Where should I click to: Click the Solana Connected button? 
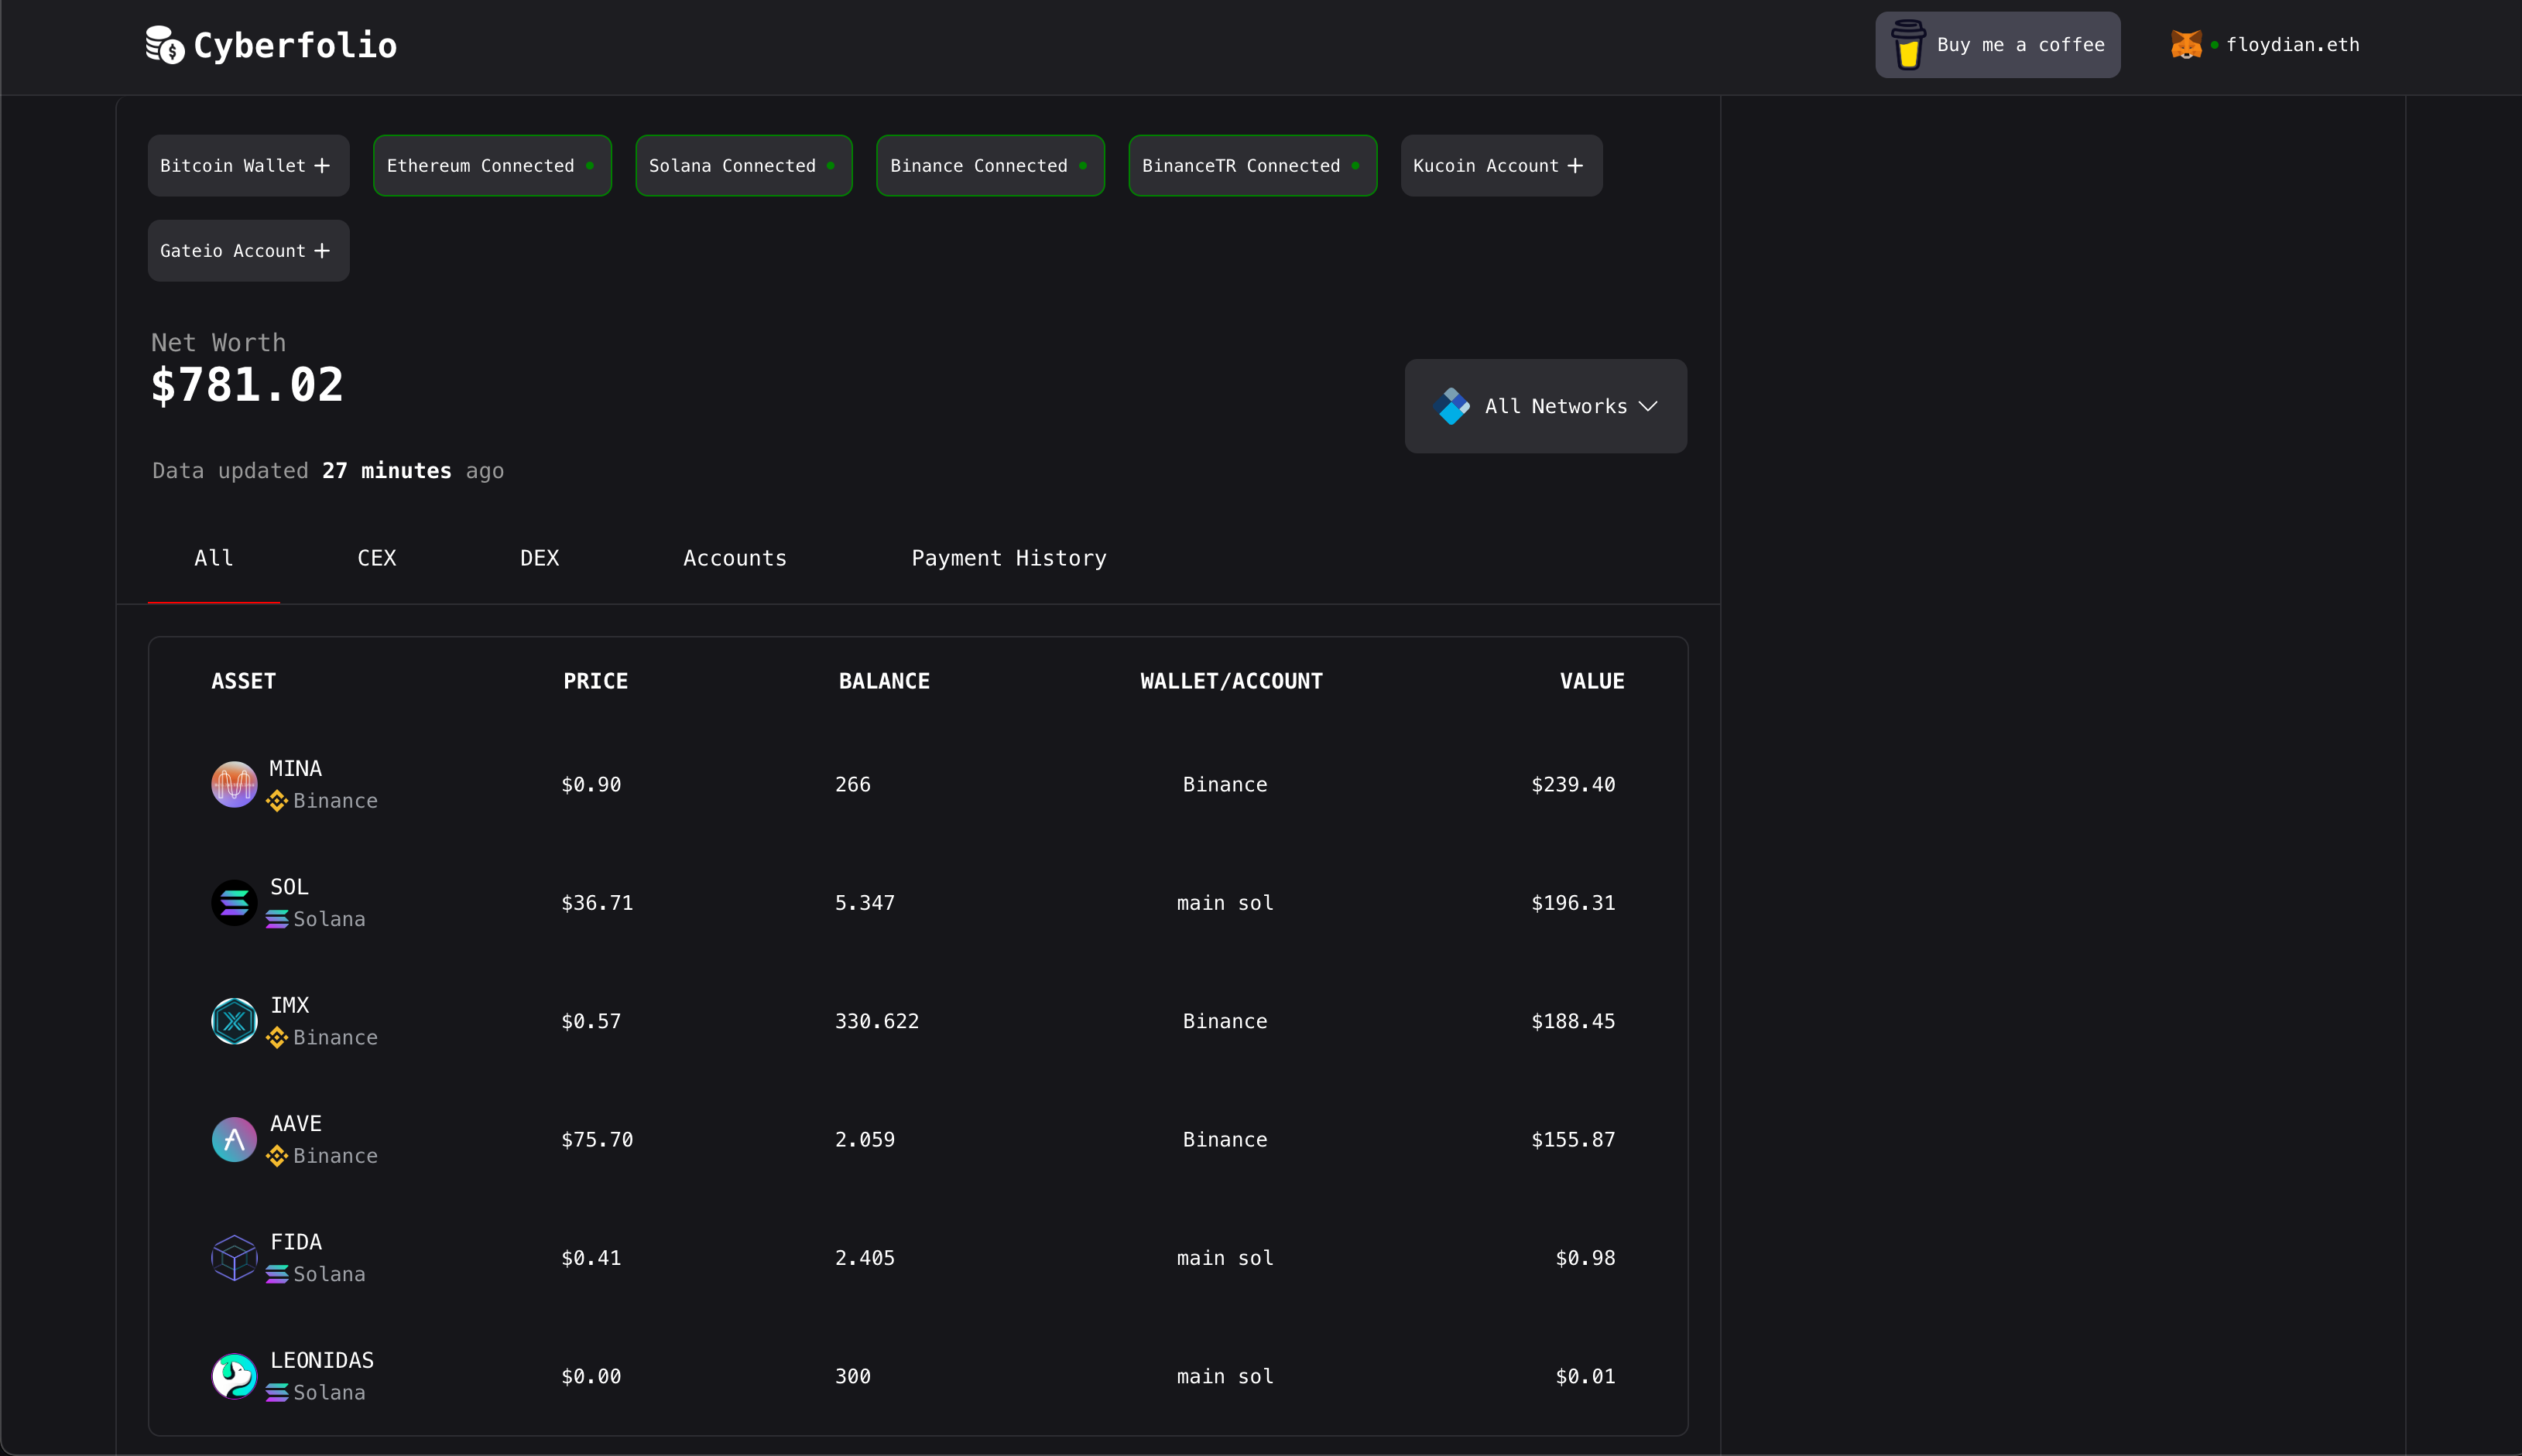pos(745,166)
